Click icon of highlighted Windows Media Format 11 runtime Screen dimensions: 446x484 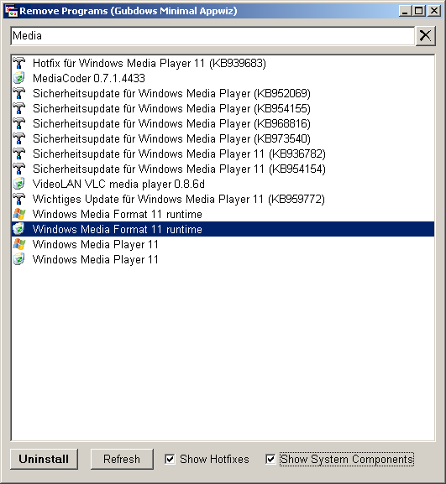[19, 229]
